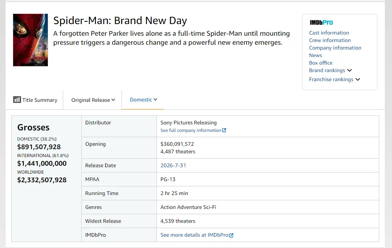Click the Franchise rankings text

click(x=331, y=79)
